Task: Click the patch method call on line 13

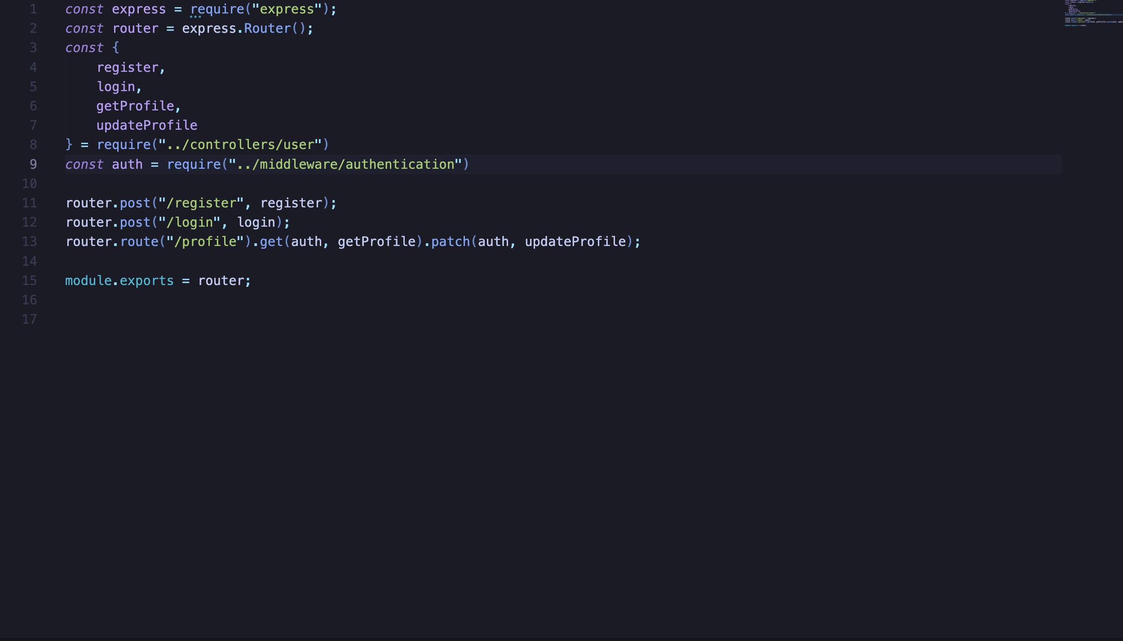Action: 450,241
